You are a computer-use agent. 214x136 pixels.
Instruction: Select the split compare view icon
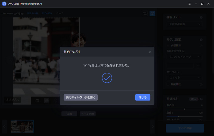[x=37, y=101]
